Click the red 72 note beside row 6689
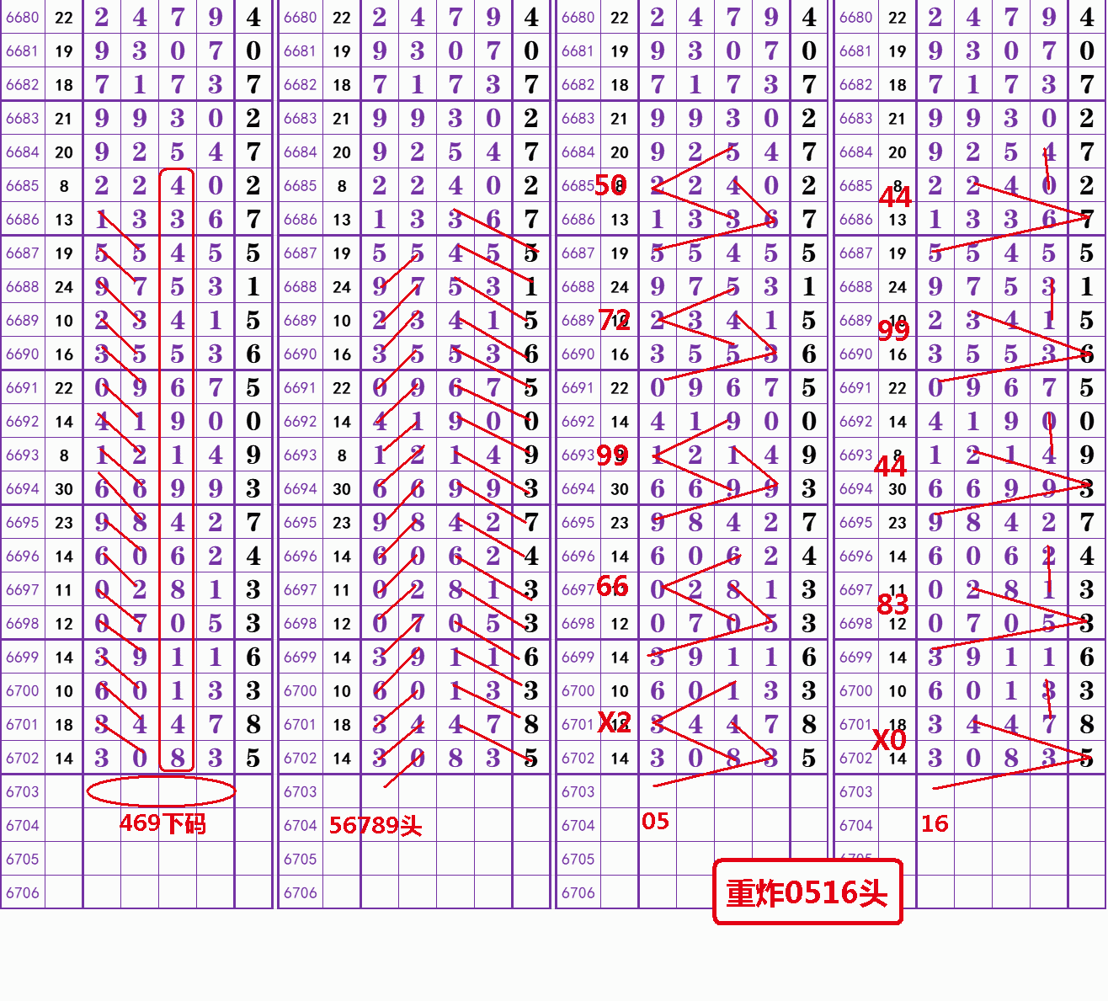 tap(614, 319)
